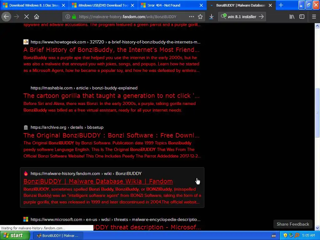Click the vertical scrollbar thumb
The image size is (320, 240).
(317, 112)
